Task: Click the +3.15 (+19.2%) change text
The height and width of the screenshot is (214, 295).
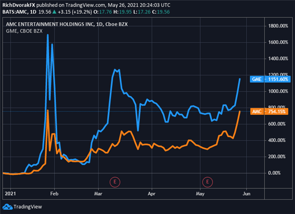Action: tap(75, 12)
